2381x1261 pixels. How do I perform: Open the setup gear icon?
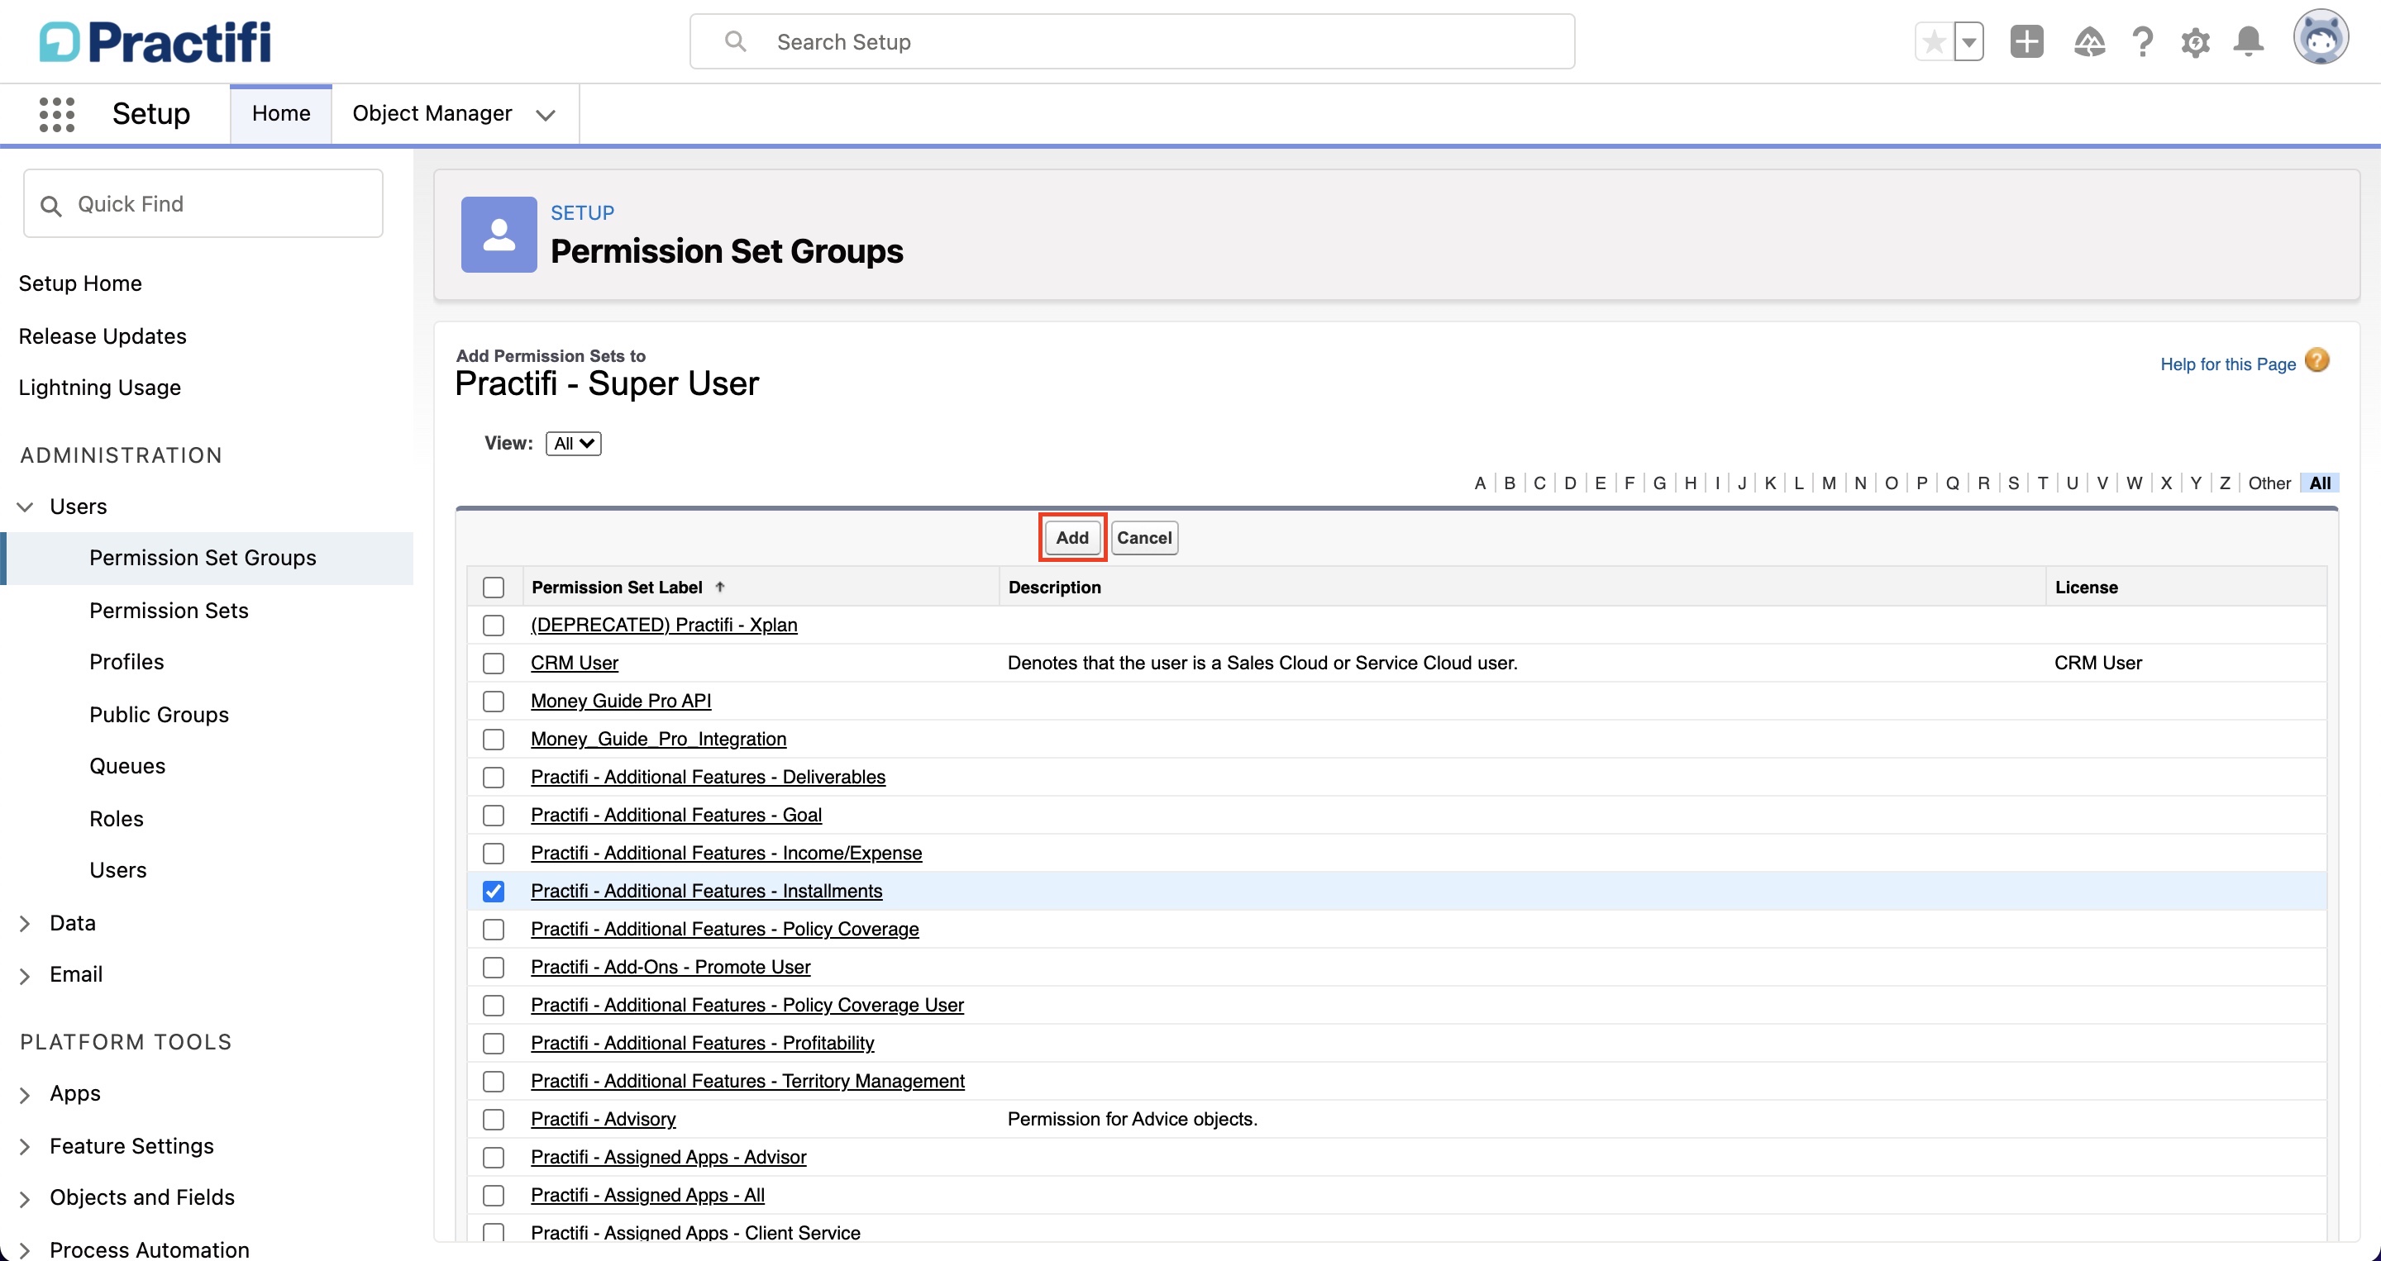click(x=2195, y=41)
